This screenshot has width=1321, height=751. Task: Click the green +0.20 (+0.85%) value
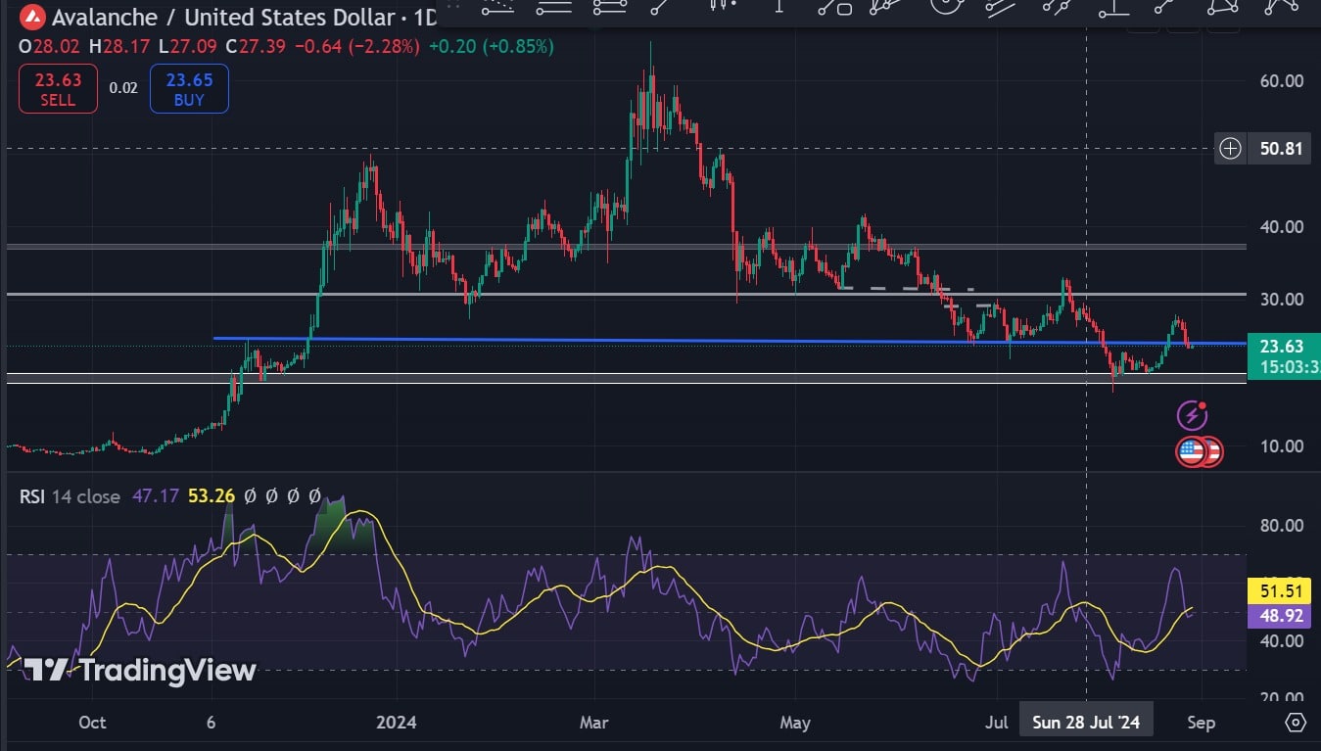coord(491,47)
